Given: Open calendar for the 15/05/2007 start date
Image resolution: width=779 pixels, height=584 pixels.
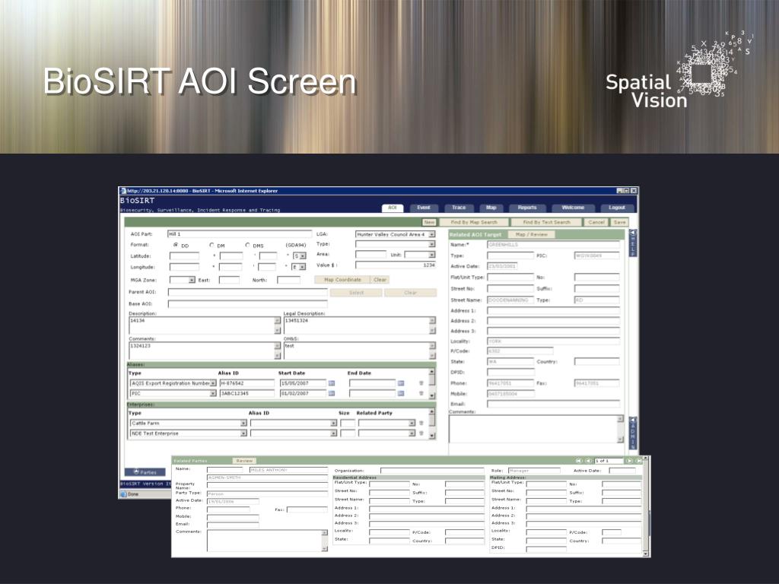Looking at the screenshot, I should 332,383.
